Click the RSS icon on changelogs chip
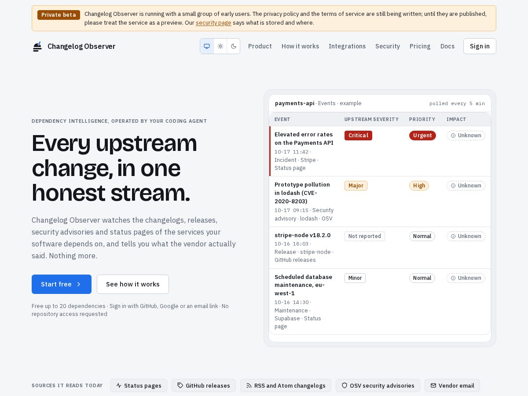 click(x=249, y=385)
